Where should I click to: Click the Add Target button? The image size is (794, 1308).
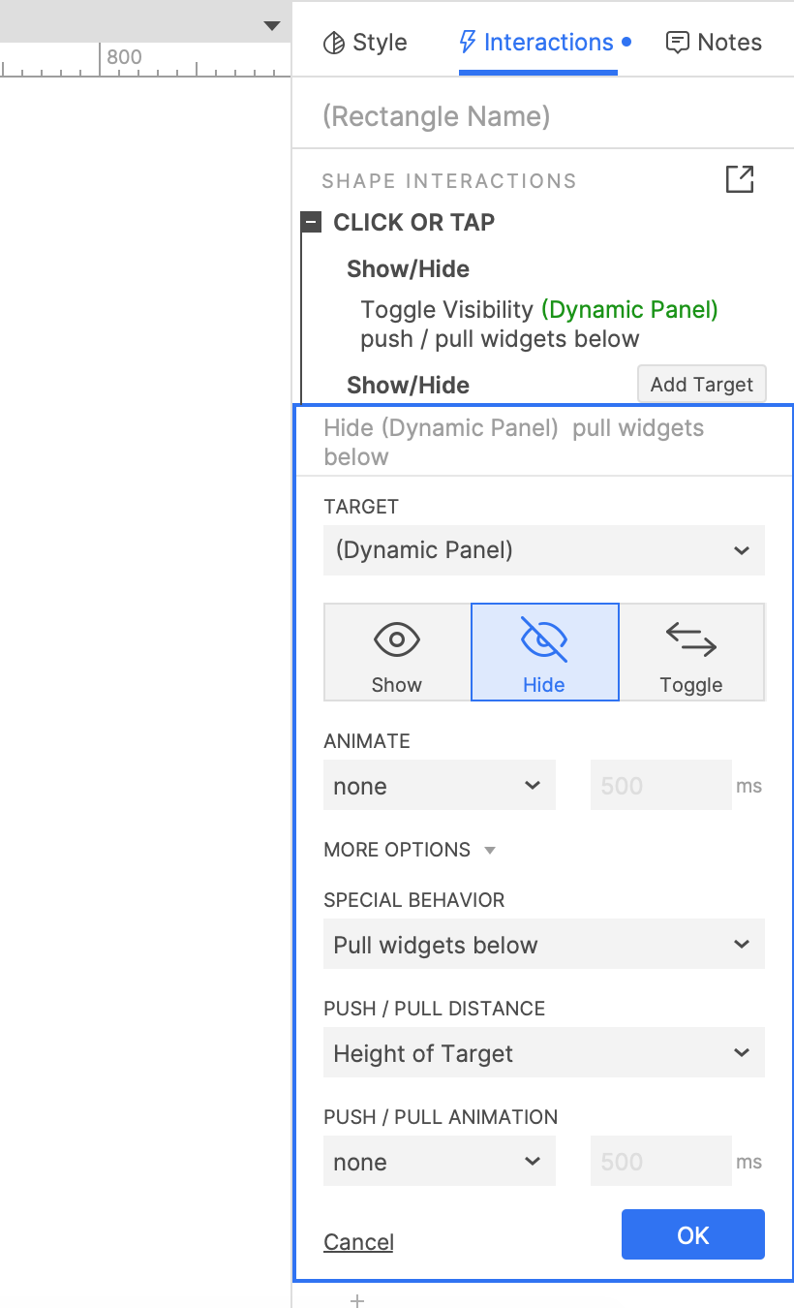(x=701, y=384)
